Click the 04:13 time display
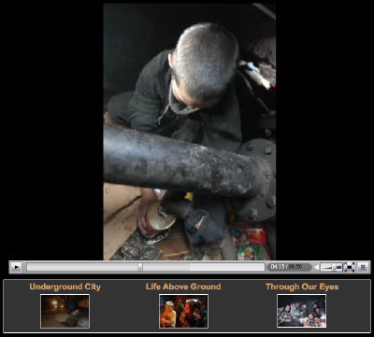Viewport: 374px width, 337px height. tap(278, 267)
